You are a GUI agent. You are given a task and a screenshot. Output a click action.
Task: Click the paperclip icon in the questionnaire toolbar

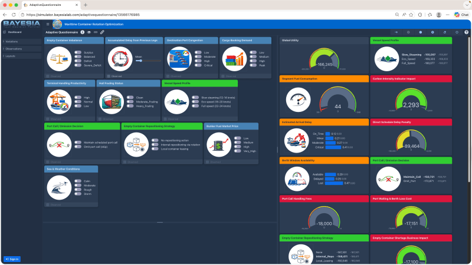tap(102, 32)
